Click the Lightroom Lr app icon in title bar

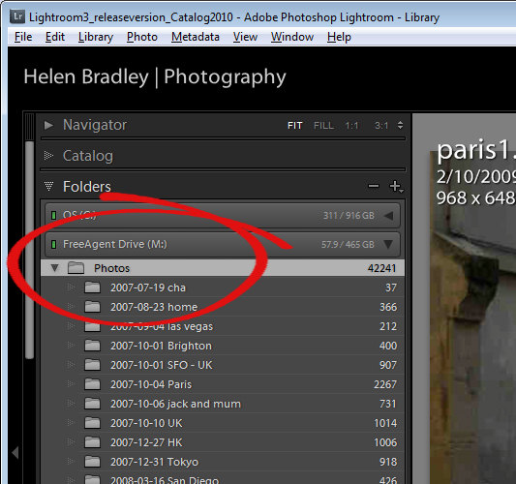(x=17, y=16)
